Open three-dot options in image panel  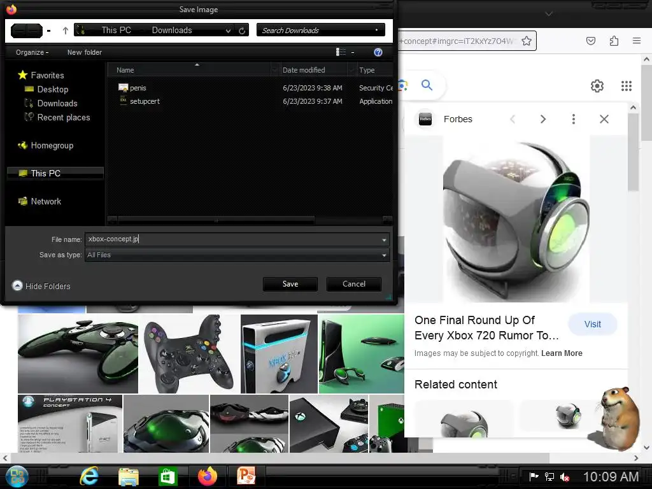[574, 119]
